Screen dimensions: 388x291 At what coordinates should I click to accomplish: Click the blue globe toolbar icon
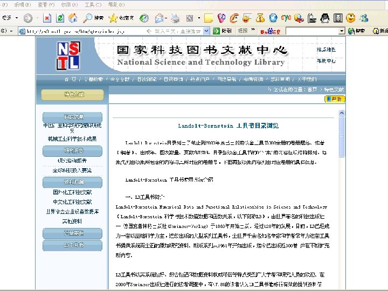pos(273,18)
